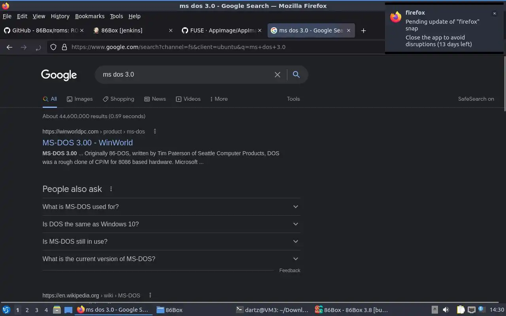This screenshot has width=506, height=316.
Task: Open the clipboard tray icon
Action: pos(461,310)
